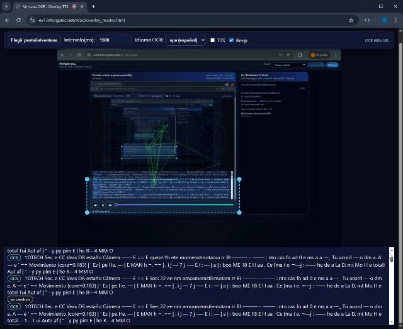Click the address bar URL
This screenshot has width=403, height=329.
point(82,20)
